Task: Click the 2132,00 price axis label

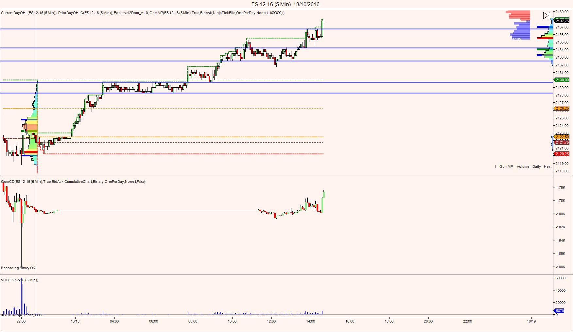Action: [562, 65]
